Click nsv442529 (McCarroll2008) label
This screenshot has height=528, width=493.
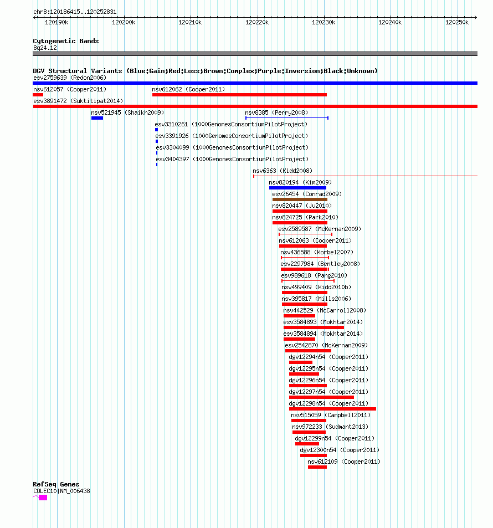coord(325,310)
